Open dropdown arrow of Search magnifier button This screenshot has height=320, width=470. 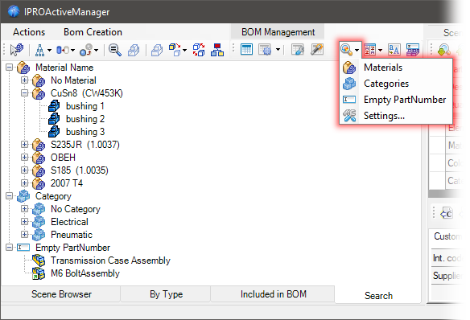(x=357, y=50)
